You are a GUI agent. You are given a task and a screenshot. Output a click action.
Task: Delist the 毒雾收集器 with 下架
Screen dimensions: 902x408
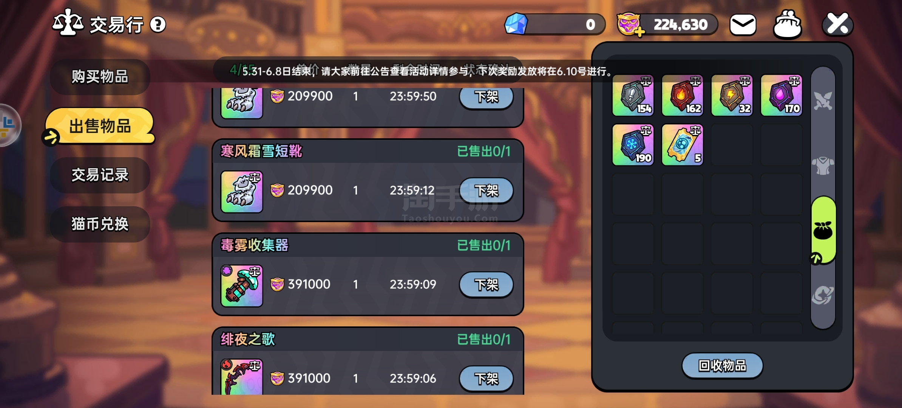(x=486, y=284)
